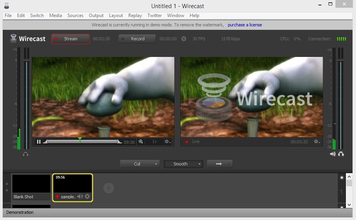
Task: Move layer down with down arrow
Action: point(7,191)
